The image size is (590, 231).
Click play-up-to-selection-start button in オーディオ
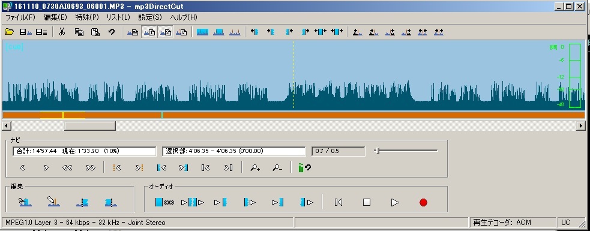coord(220,202)
